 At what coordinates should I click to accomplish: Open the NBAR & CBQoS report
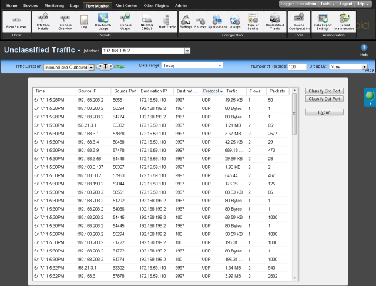[x=147, y=22]
